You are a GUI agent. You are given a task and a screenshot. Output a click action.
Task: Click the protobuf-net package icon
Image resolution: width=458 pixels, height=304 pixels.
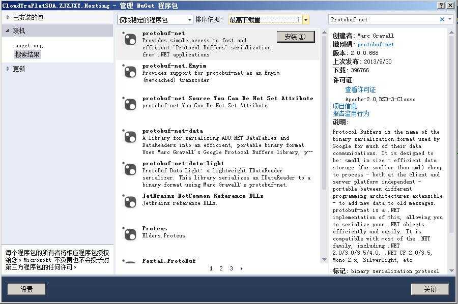click(x=130, y=39)
